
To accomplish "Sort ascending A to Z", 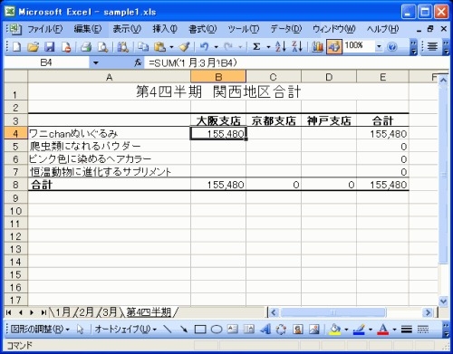I will 281,47.
